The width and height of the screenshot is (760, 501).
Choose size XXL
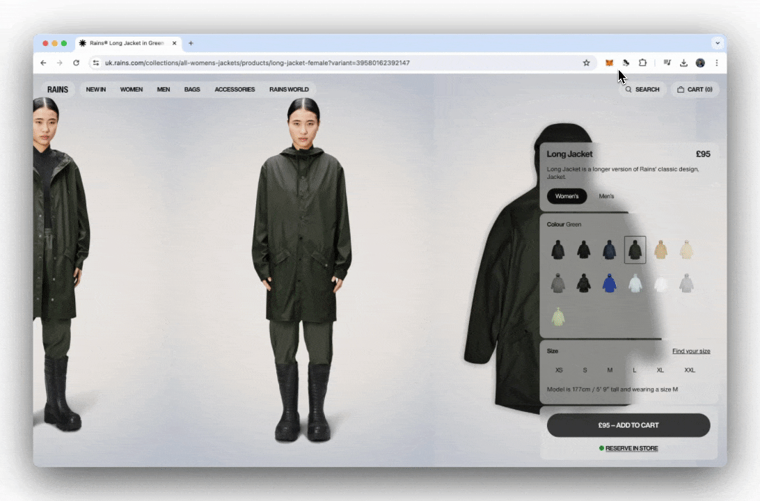coord(689,370)
